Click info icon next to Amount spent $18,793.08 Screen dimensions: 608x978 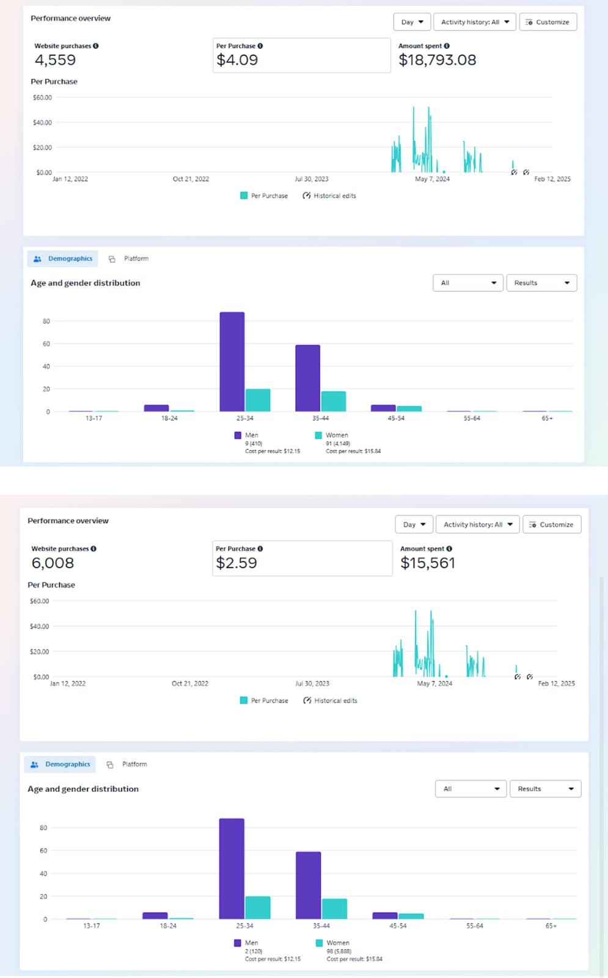(447, 46)
